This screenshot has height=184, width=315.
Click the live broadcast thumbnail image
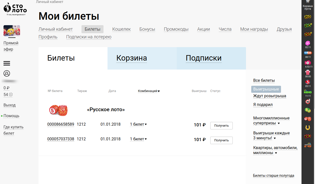[12, 30]
